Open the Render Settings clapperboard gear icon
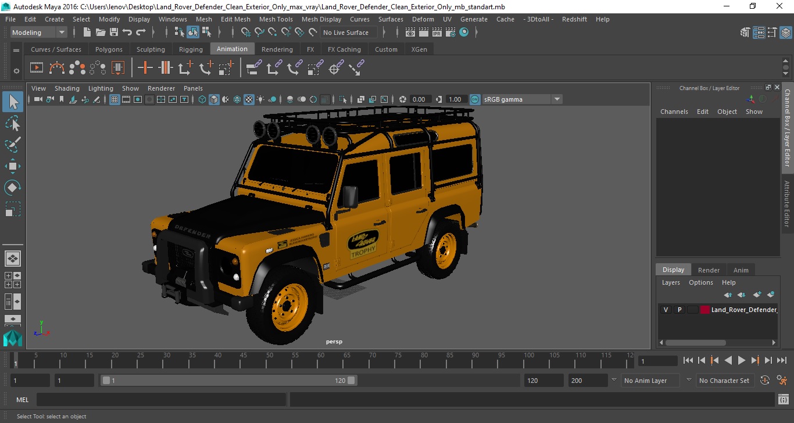Screen dimensions: 794x423 click(x=450, y=33)
